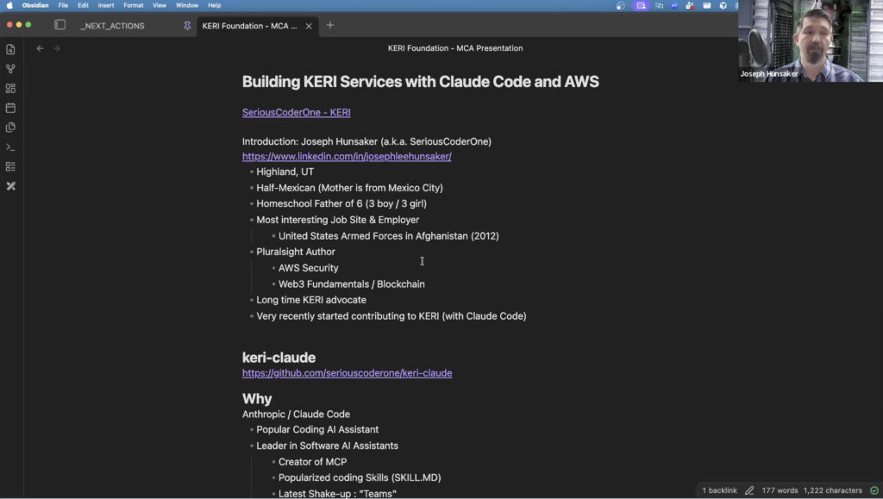Open the Format menu
The width and height of the screenshot is (883, 499).
click(x=133, y=5)
